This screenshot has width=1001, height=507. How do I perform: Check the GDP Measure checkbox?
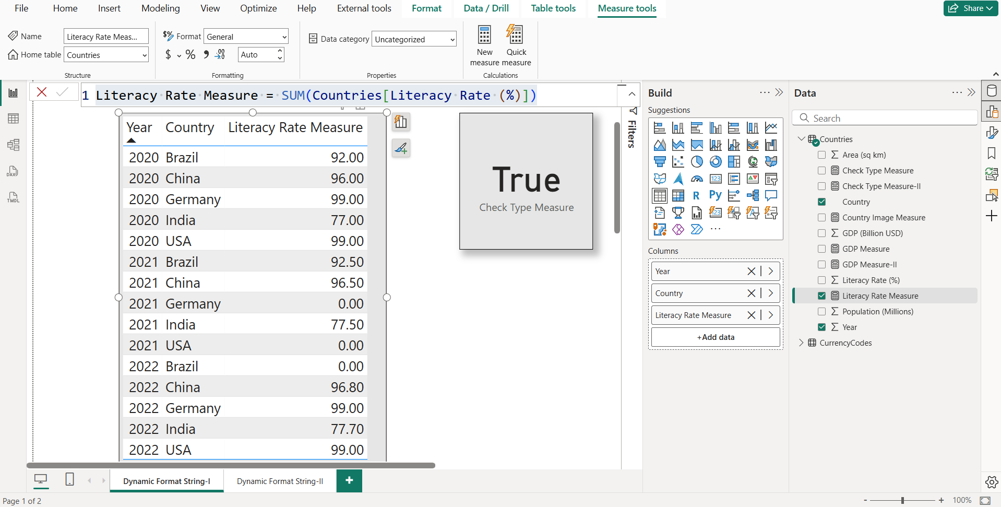[823, 249]
